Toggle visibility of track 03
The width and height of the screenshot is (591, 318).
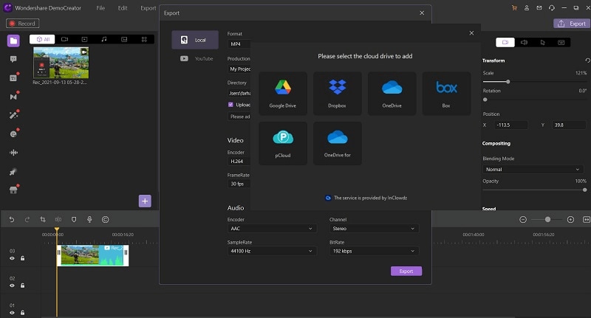pos(12,258)
